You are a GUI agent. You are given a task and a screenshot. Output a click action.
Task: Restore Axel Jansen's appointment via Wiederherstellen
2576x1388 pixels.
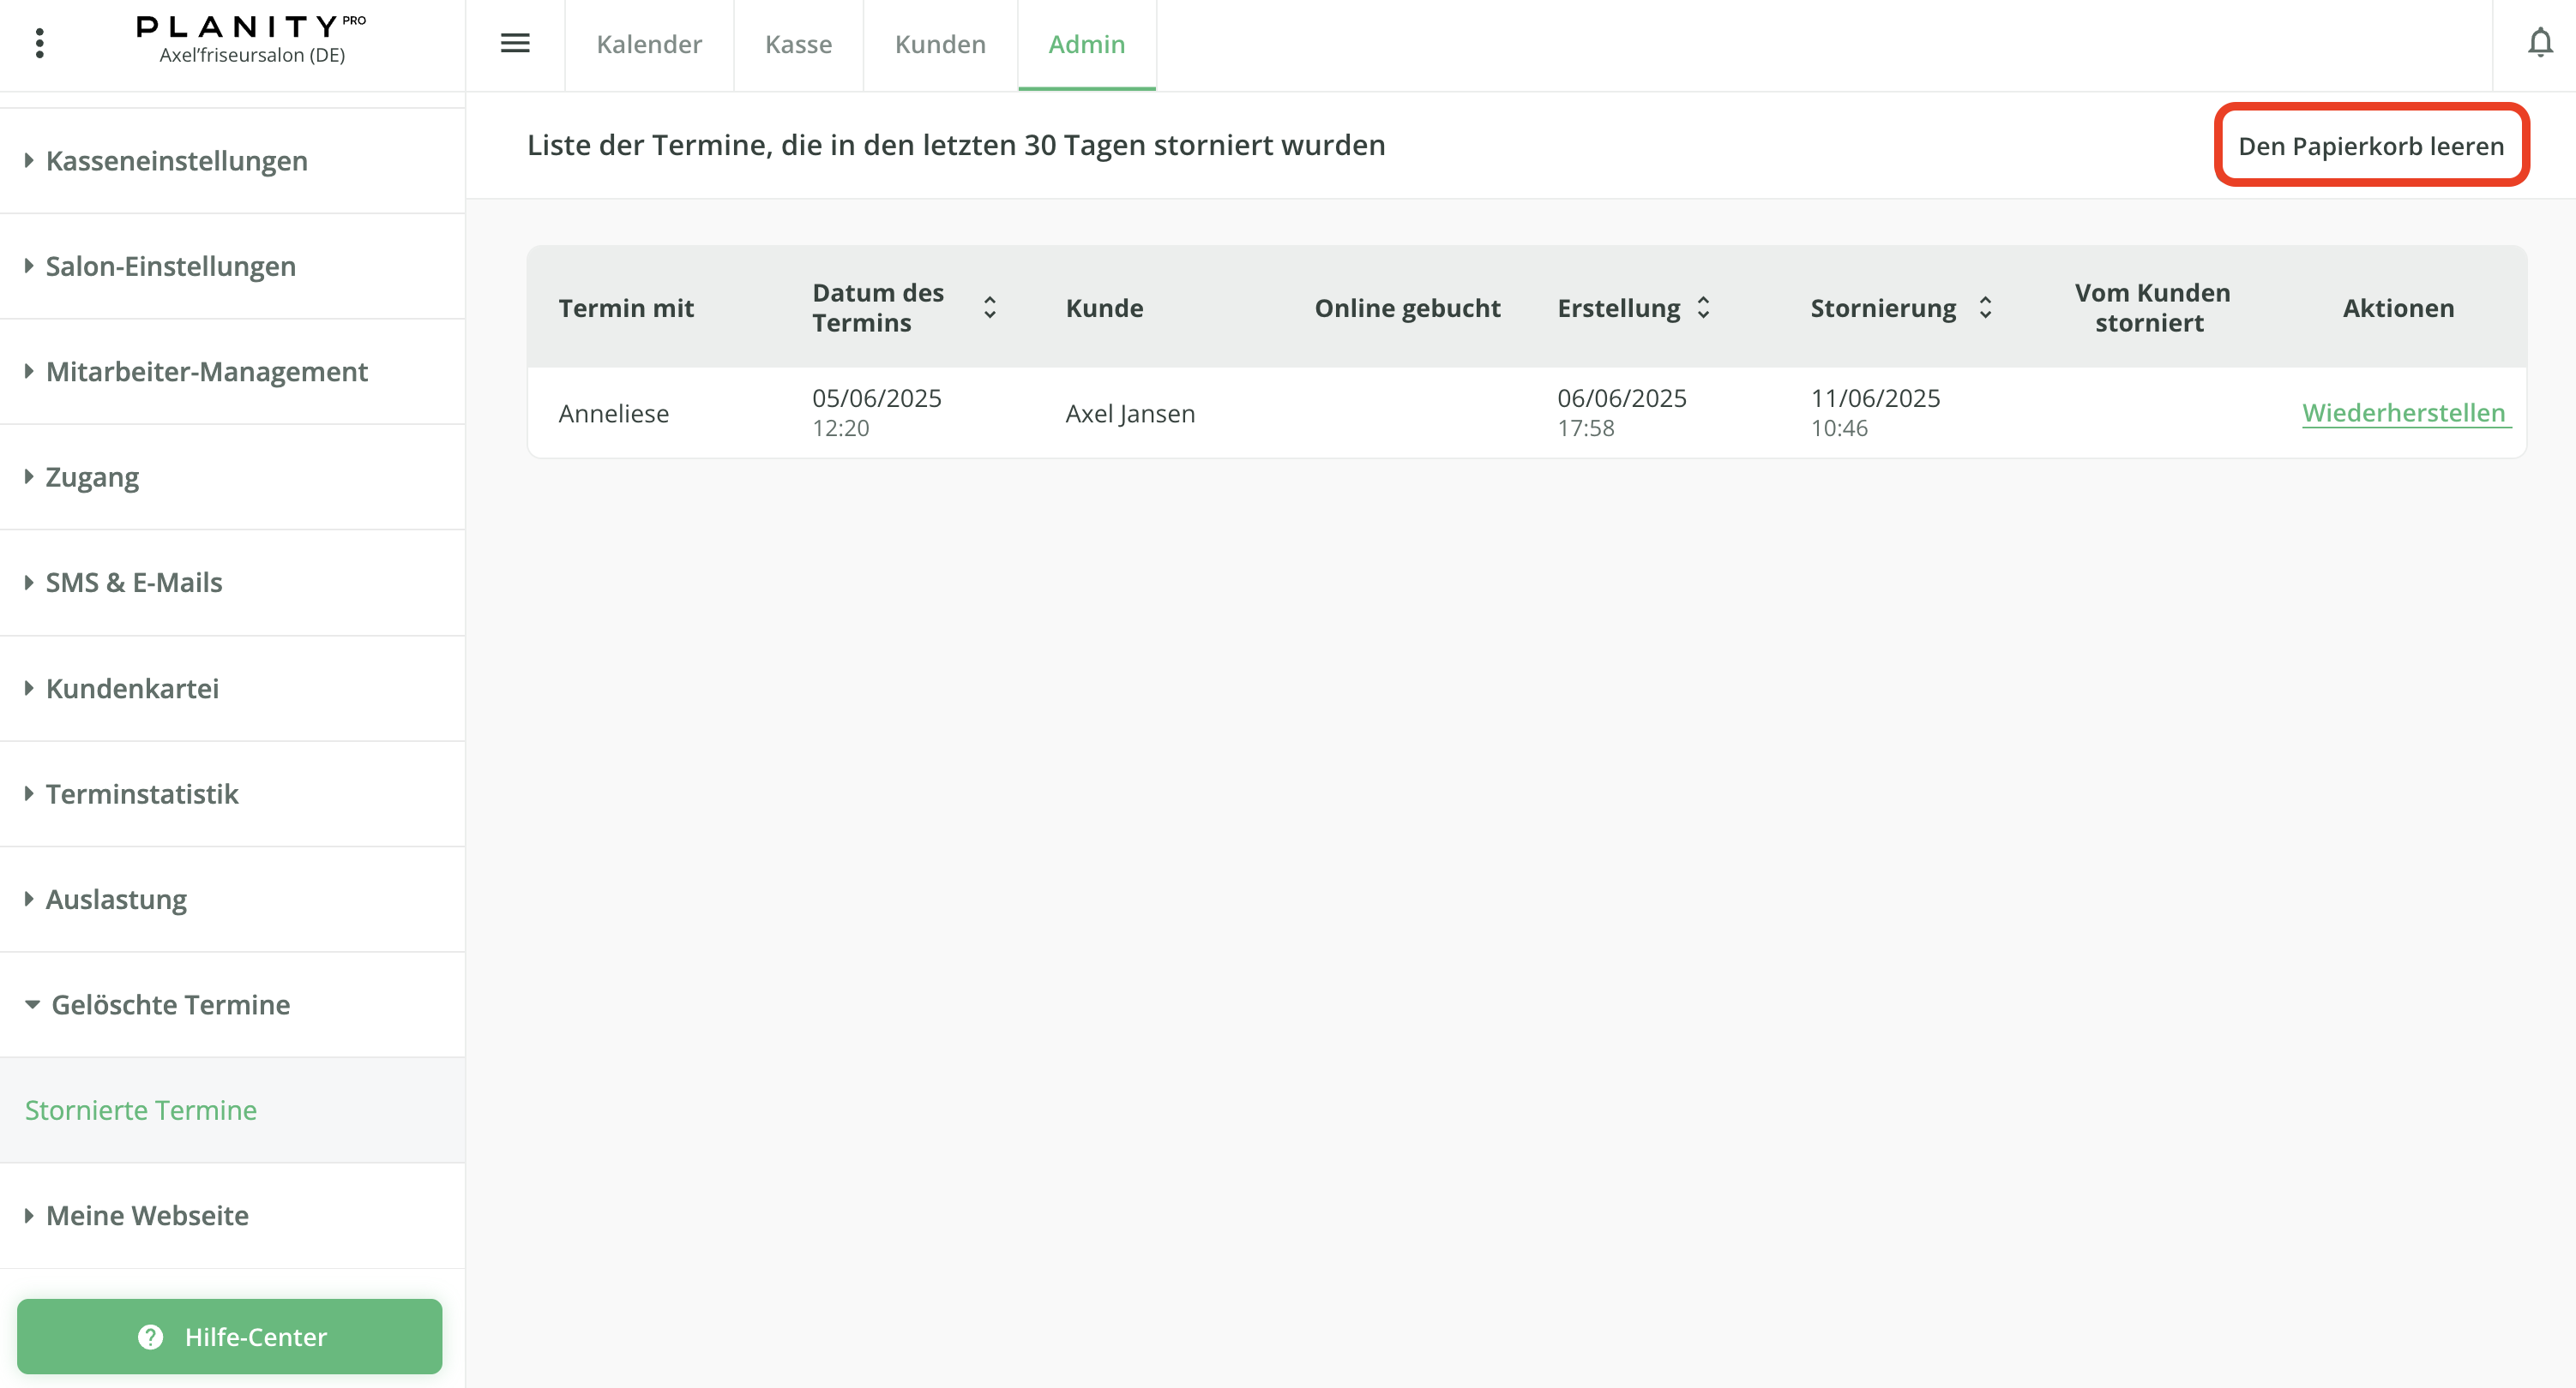click(x=2405, y=412)
